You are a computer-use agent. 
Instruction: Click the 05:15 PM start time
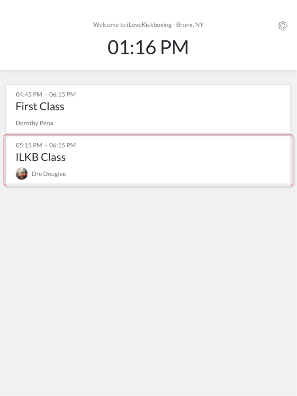29,145
